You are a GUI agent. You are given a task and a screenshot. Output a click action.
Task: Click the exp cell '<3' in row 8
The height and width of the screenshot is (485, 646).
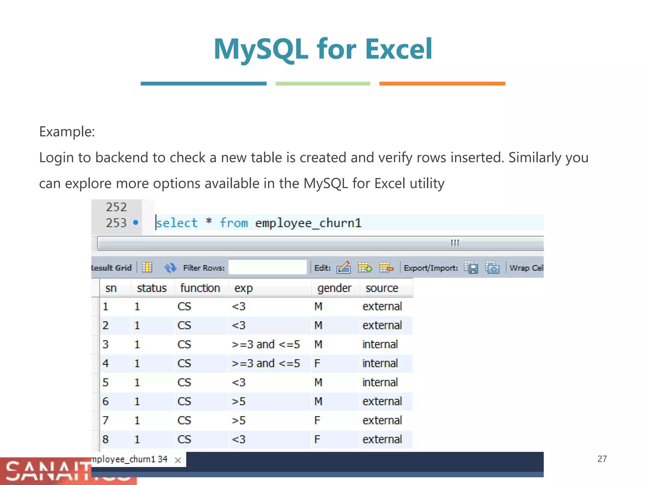(x=270, y=440)
